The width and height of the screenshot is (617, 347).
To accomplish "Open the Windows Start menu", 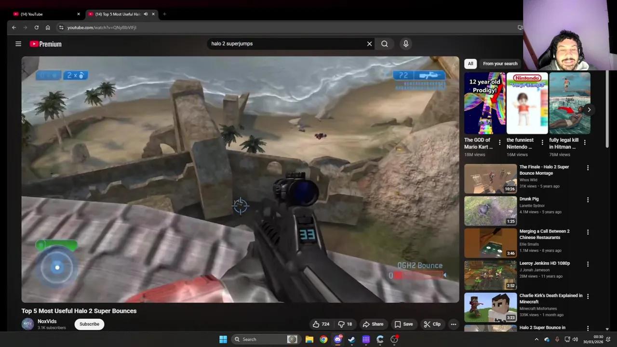I will [223, 339].
